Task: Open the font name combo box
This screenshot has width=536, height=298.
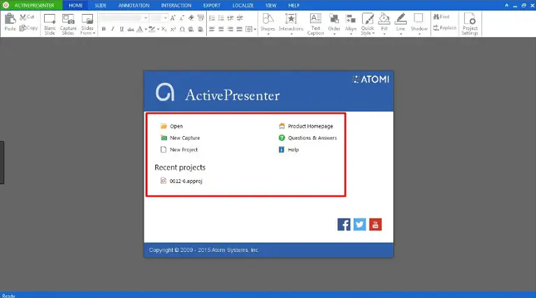Action: point(124,17)
